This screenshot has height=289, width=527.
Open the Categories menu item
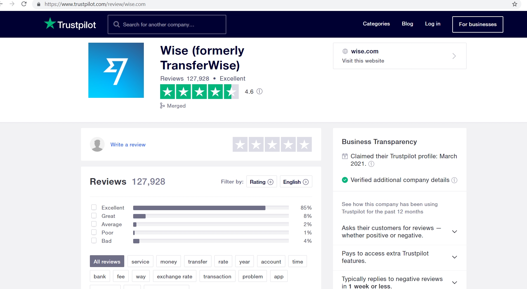click(x=376, y=24)
